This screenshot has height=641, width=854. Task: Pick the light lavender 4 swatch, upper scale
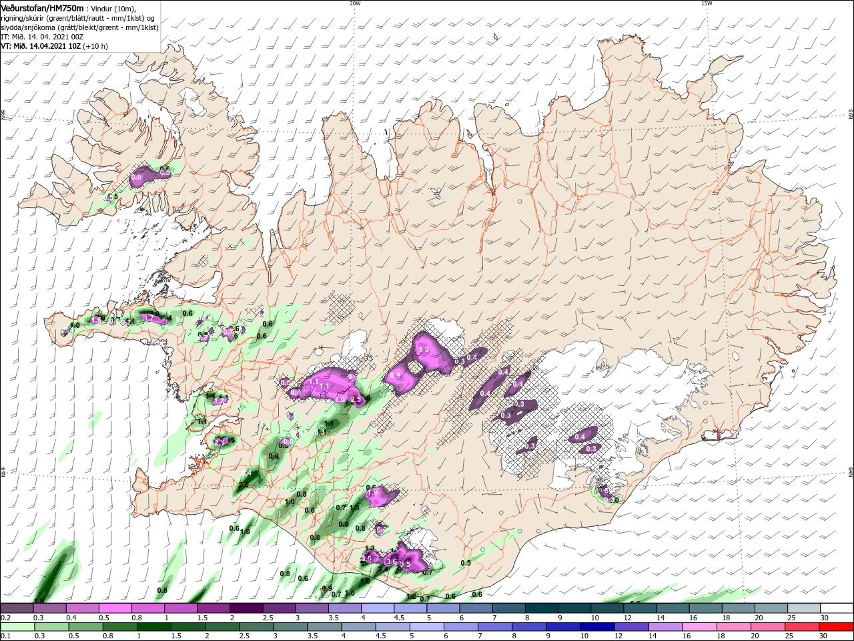click(x=376, y=608)
